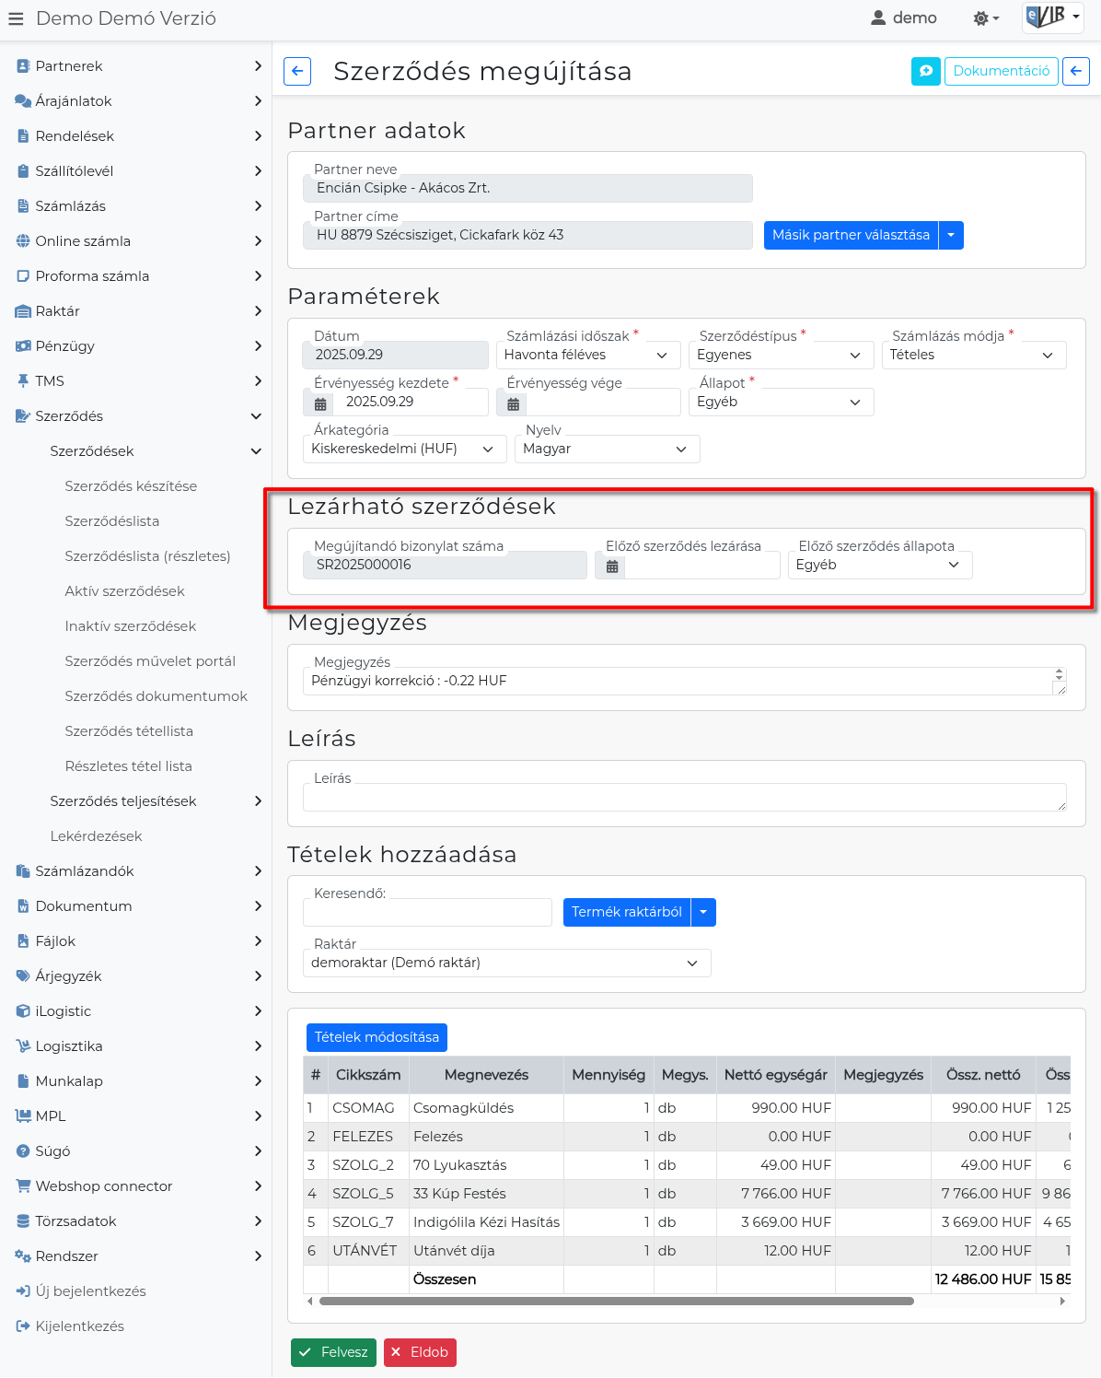Image resolution: width=1101 pixels, height=1378 pixels.
Task: Click the back arrow beside the page title
Action: (x=297, y=71)
